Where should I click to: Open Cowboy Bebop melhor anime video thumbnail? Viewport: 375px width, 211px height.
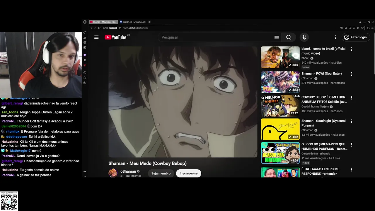tap(280, 105)
